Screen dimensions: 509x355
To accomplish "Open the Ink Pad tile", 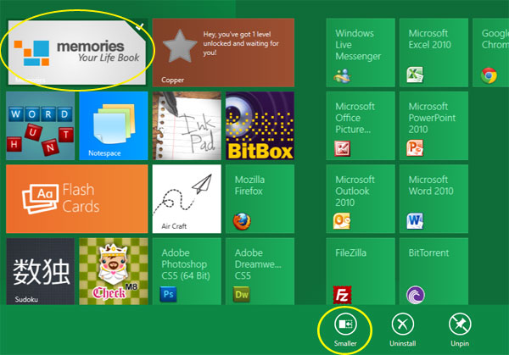I will (187, 125).
